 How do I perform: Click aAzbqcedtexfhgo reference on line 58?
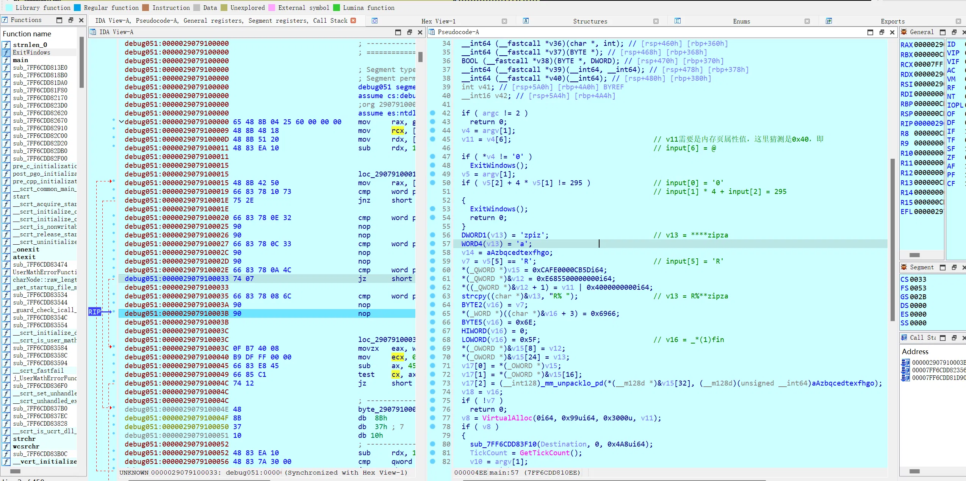pyautogui.click(x=517, y=252)
